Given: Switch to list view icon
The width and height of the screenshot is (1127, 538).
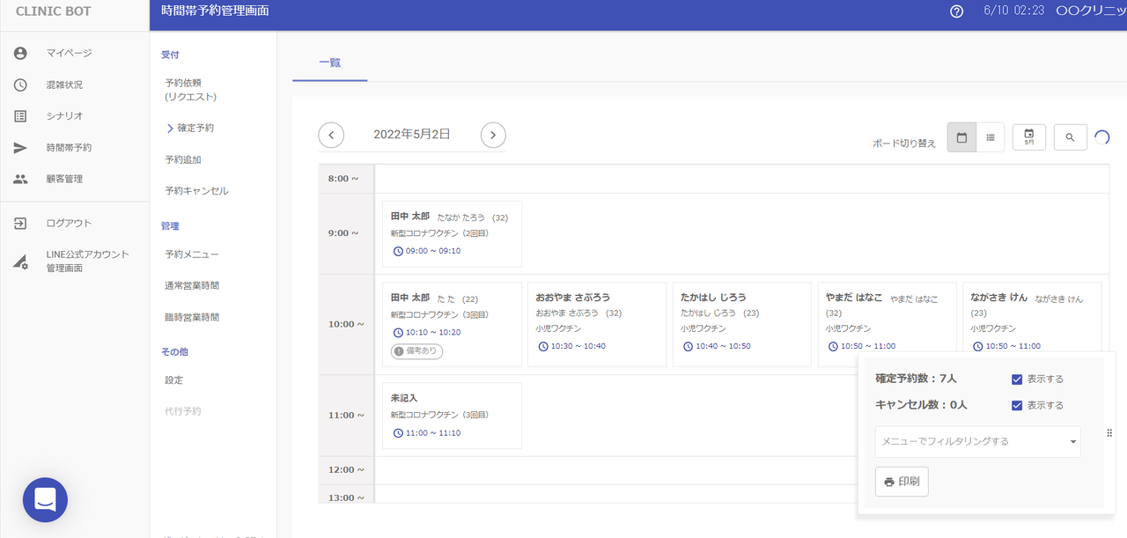Looking at the screenshot, I should [x=991, y=137].
